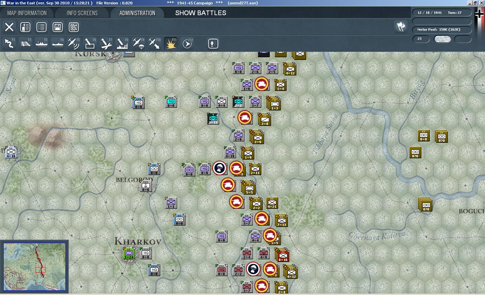Select the Soviet 2=8 counter
Screen dimensions: 485x295
[x=265, y=120]
